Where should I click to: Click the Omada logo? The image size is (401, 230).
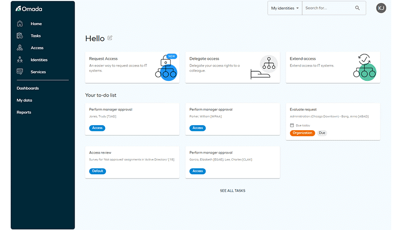pyautogui.click(x=29, y=9)
